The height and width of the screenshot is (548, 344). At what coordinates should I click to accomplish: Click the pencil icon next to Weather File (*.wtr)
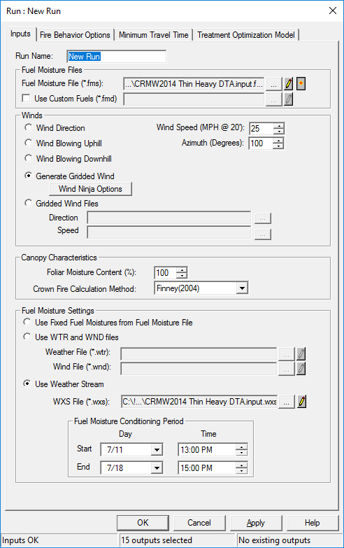[301, 353]
